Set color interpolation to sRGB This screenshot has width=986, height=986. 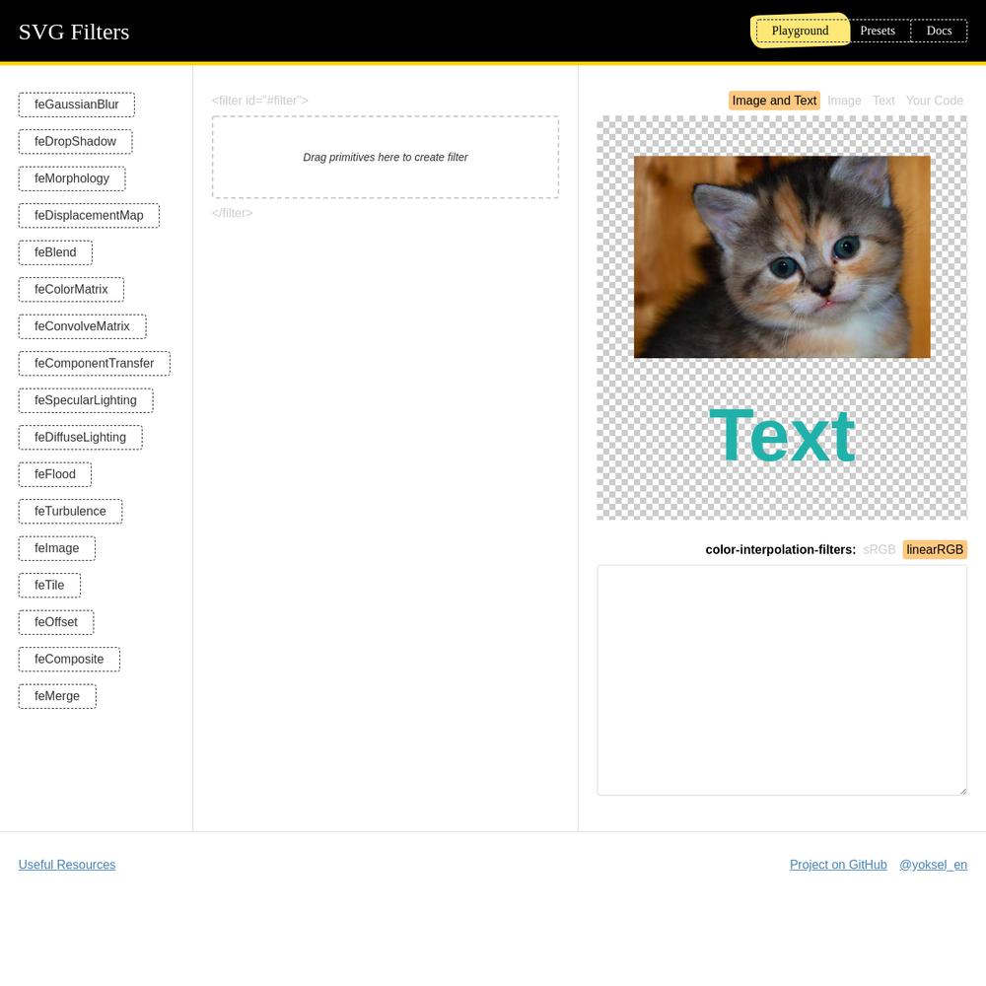point(880,549)
